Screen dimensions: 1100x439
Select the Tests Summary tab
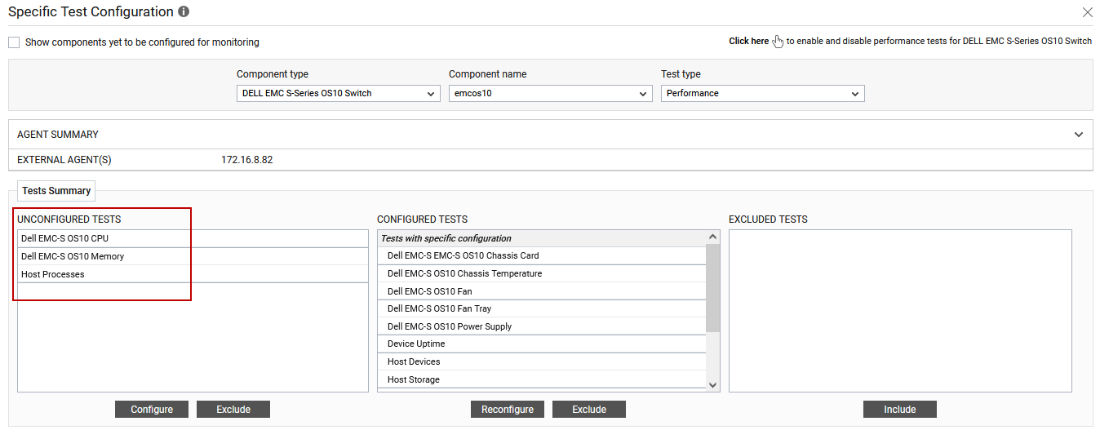tap(56, 191)
